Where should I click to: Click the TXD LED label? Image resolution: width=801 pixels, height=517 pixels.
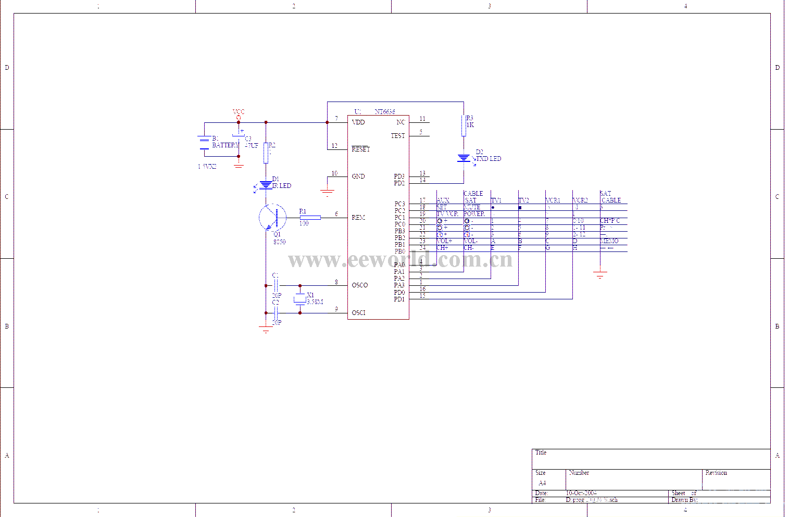pyautogui.click(x=489, y=159)
